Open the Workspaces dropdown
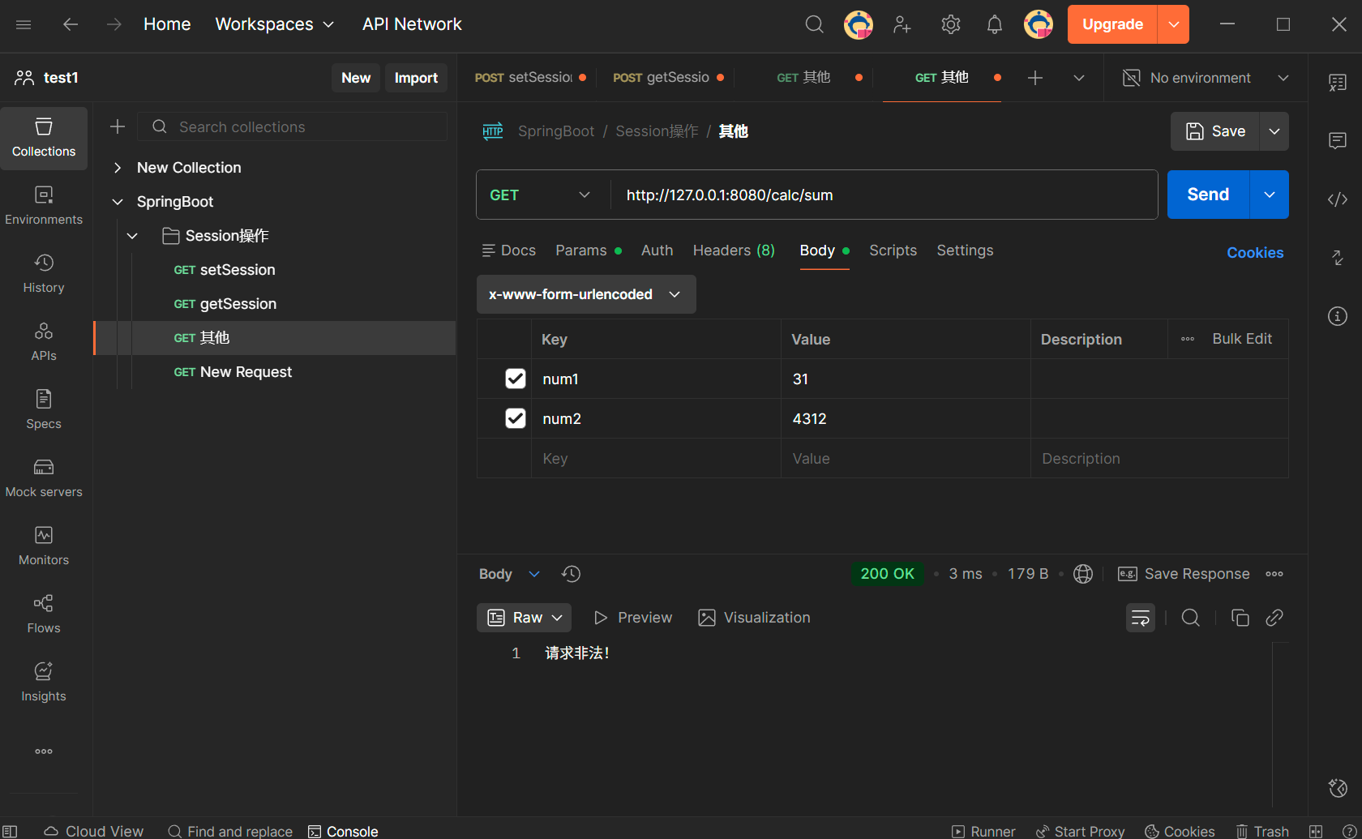The height and width of the screenshot is (839, 1362). coord(275,24)
